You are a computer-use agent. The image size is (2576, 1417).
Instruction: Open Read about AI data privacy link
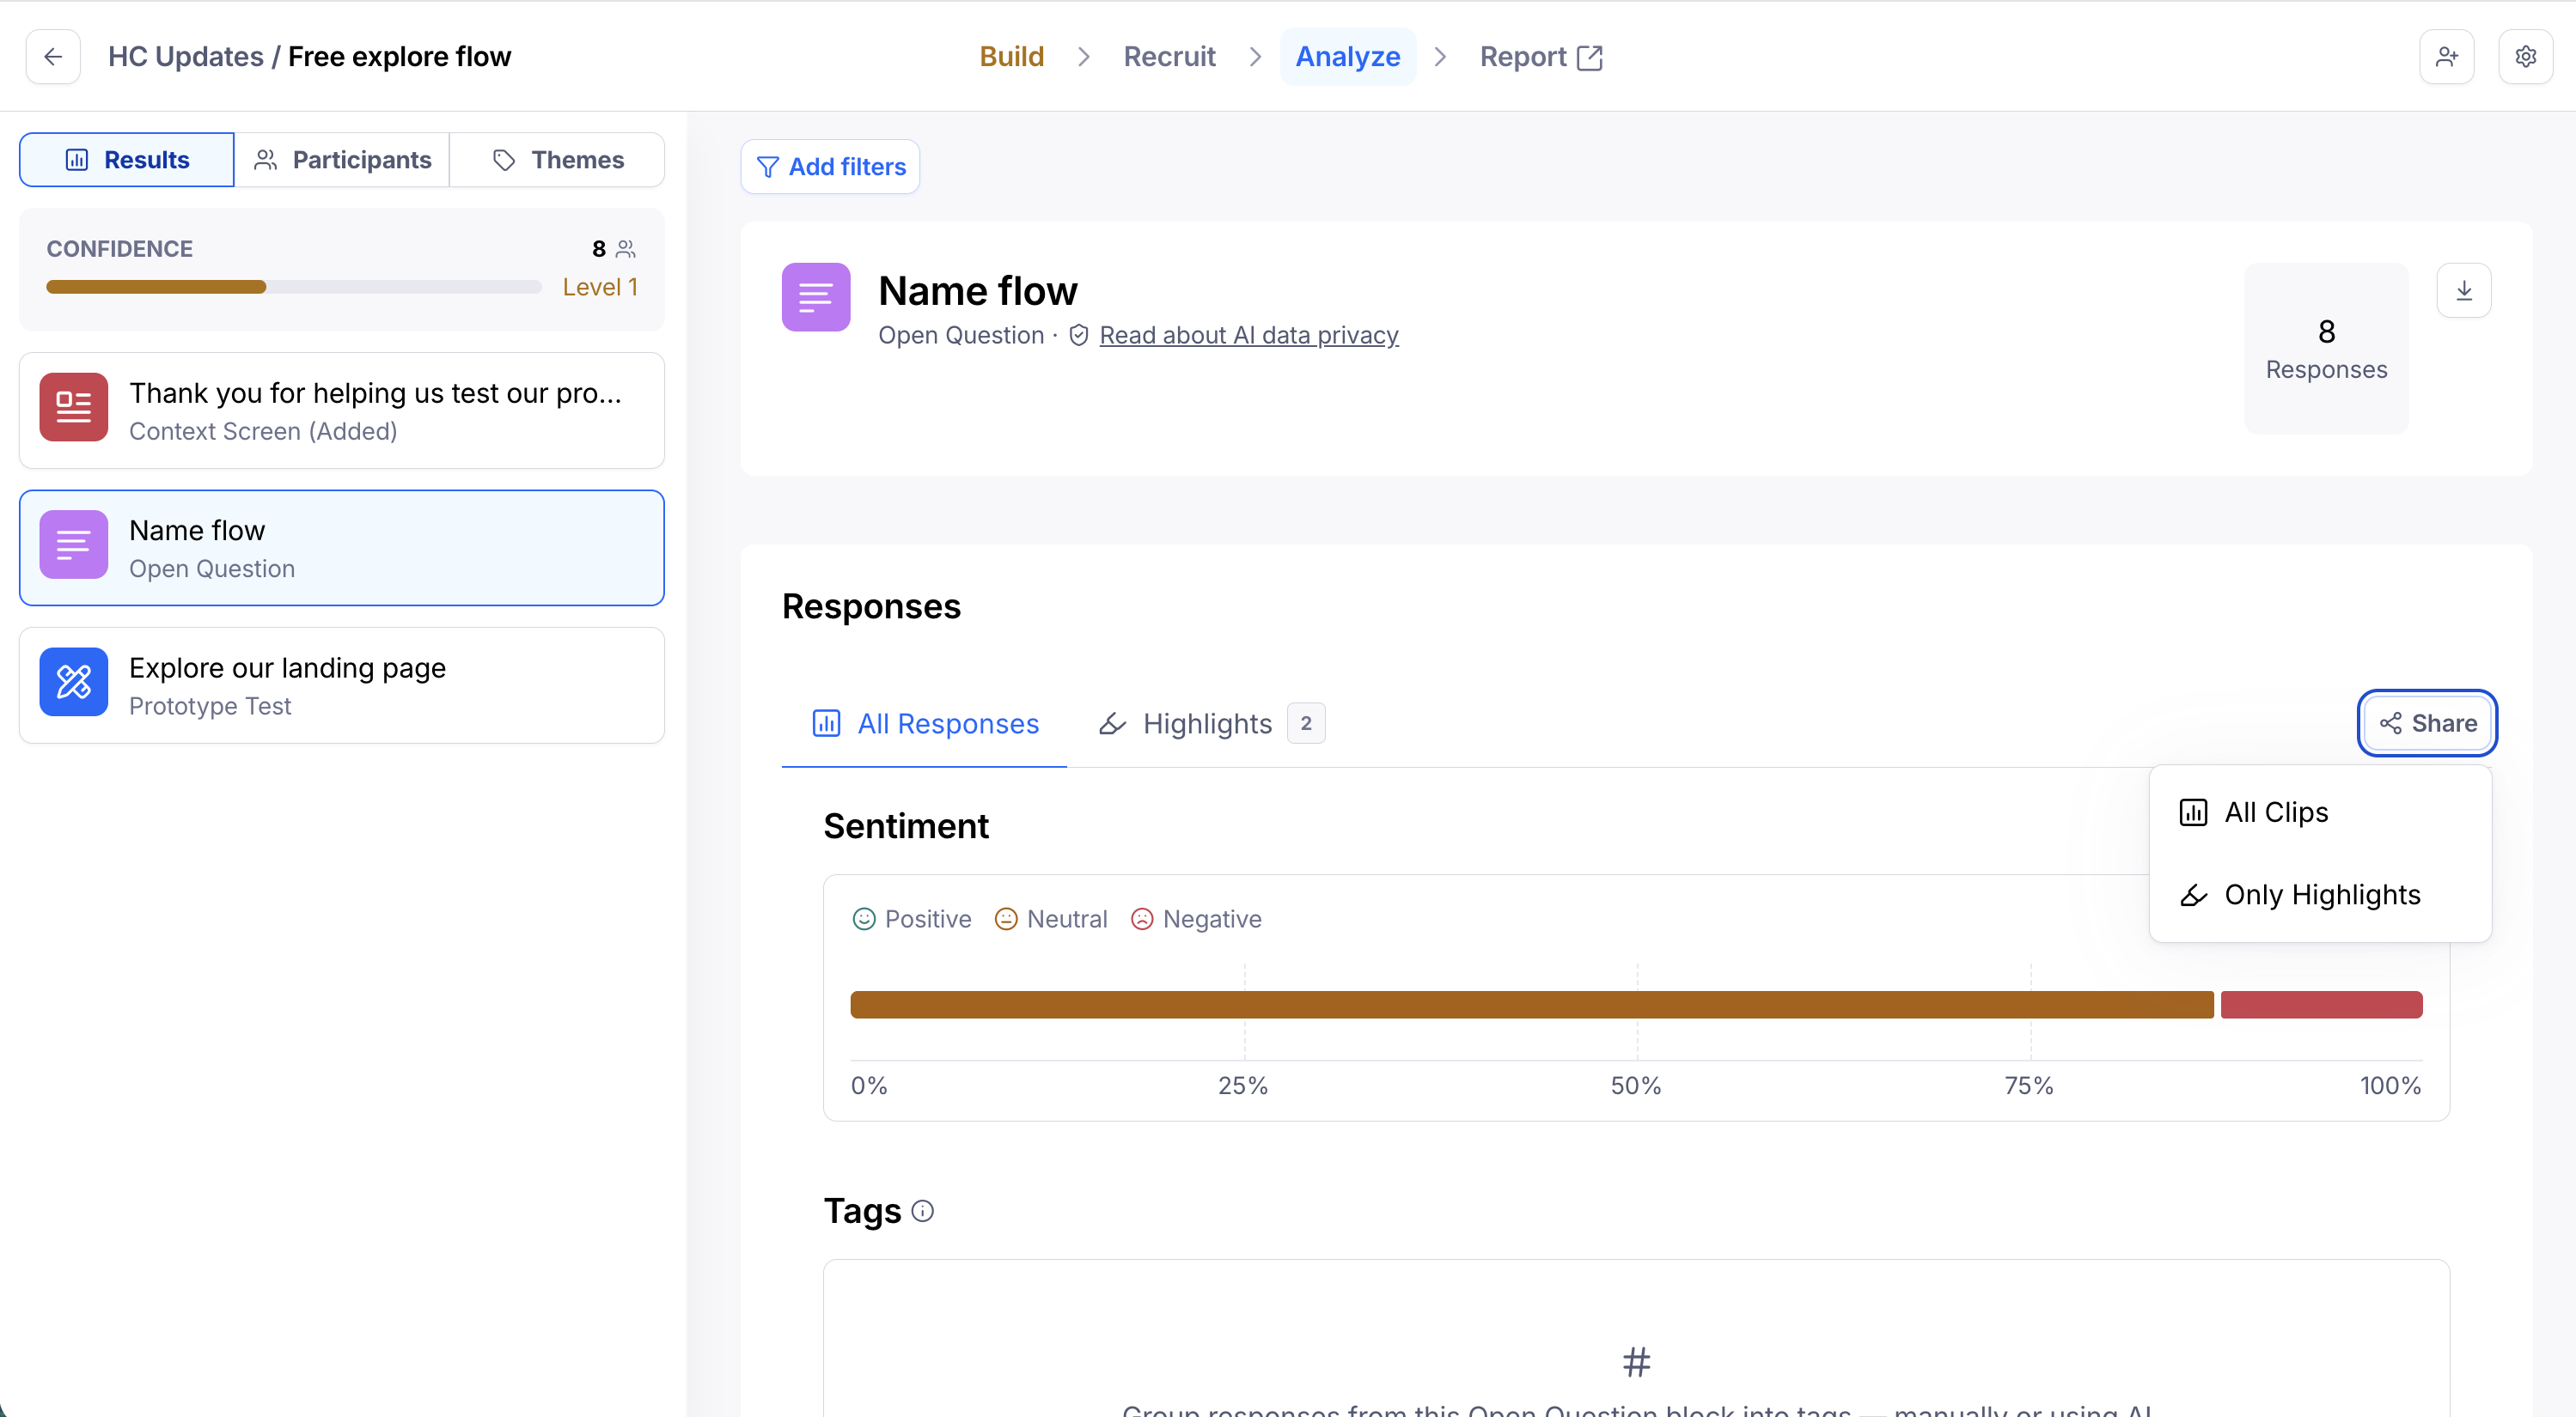click(1248, 335)
